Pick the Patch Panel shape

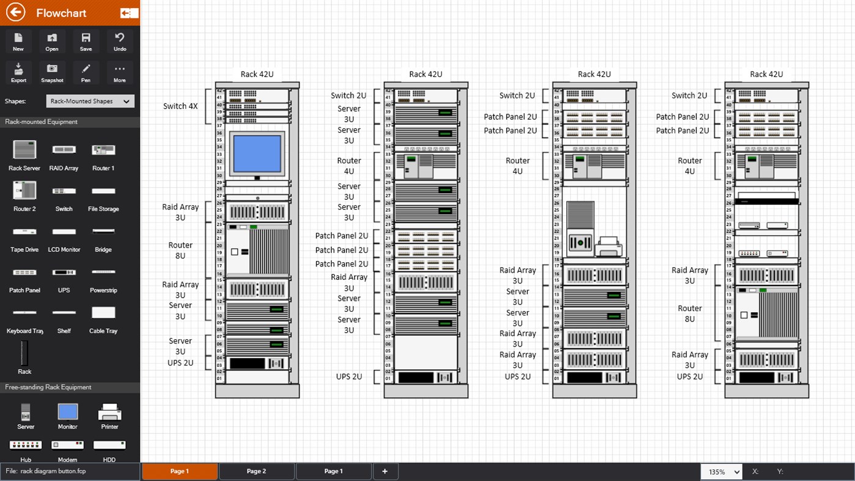pyautogui.click(x=23, y=273)
